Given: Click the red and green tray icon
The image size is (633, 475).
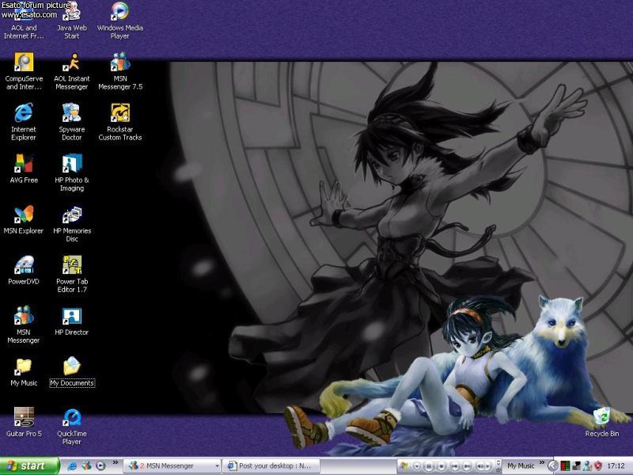Looking at the screenshot, I should click(565, 466).
